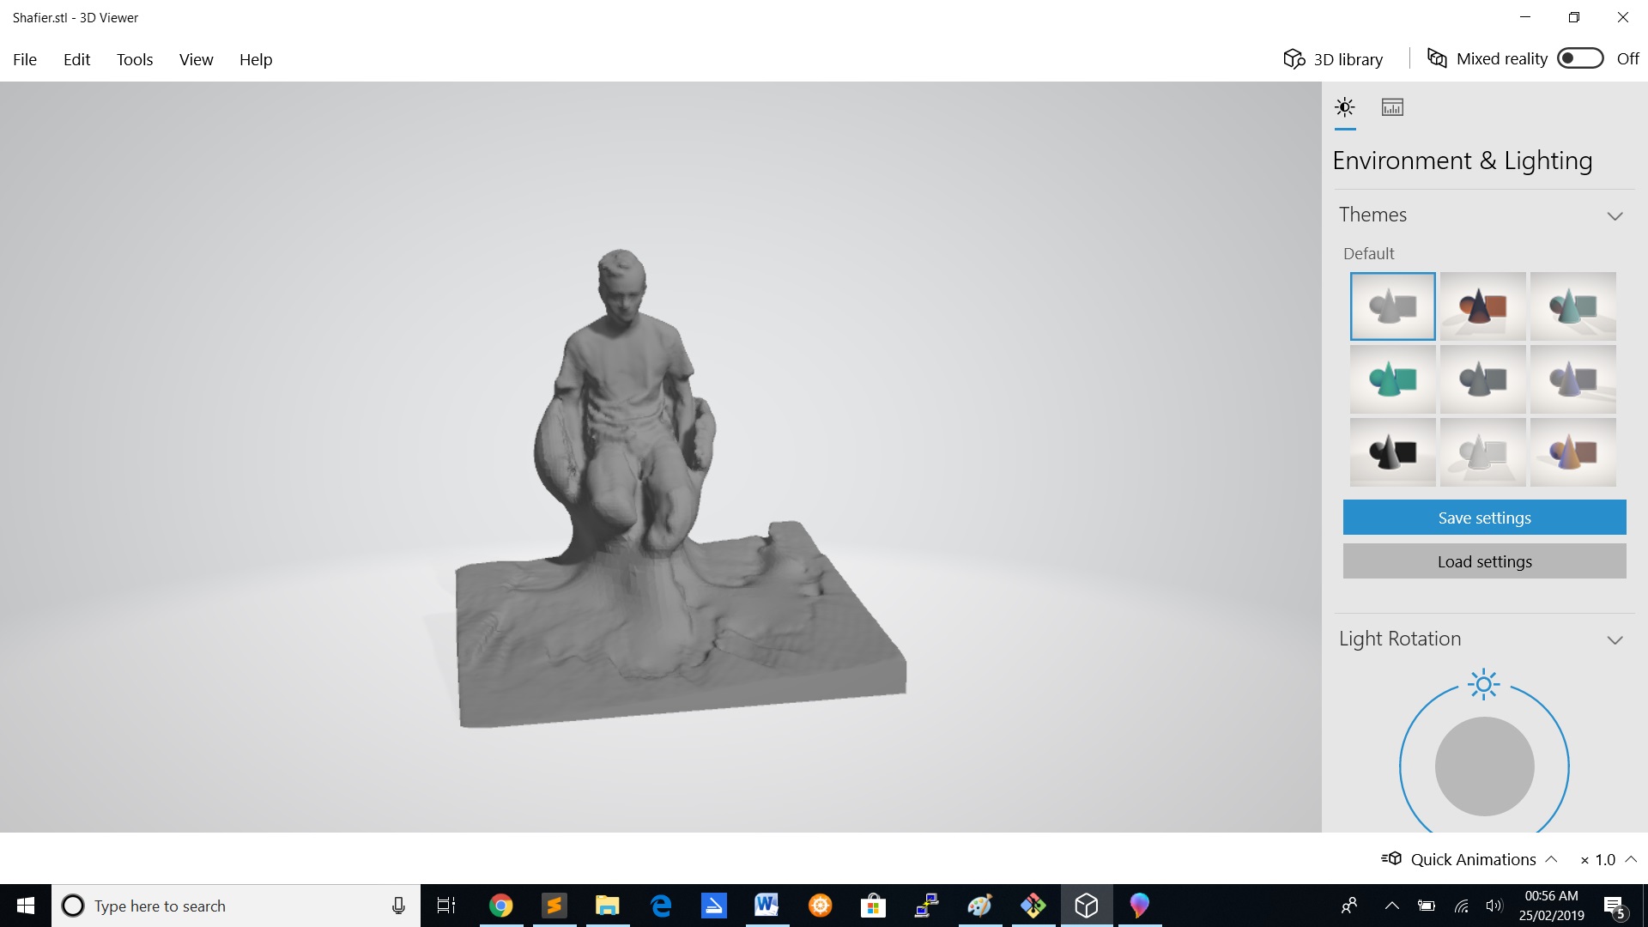Open the Stats & Shading panel icon
Viewport: 1648px width, 927px height.
(x=1392, y=107)
